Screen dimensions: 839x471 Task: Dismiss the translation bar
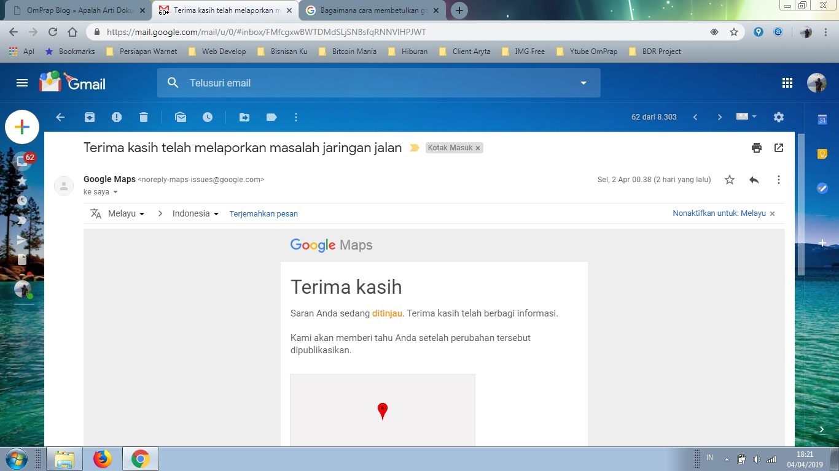click(x=773, y=213)
